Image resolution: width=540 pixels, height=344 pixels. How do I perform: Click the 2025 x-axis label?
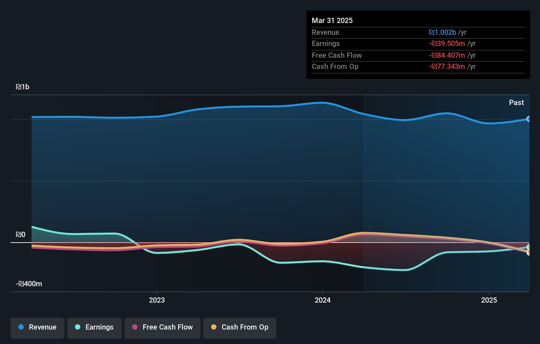click(489, 300)
